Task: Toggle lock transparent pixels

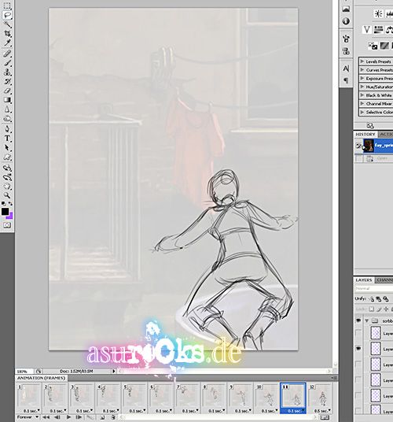Action: pyautogui.click(x=371, y=309)
